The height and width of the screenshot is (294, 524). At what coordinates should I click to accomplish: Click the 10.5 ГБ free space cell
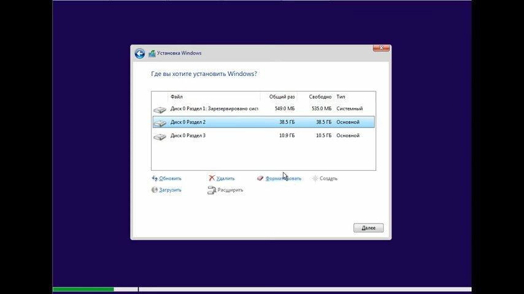(324, 135)
